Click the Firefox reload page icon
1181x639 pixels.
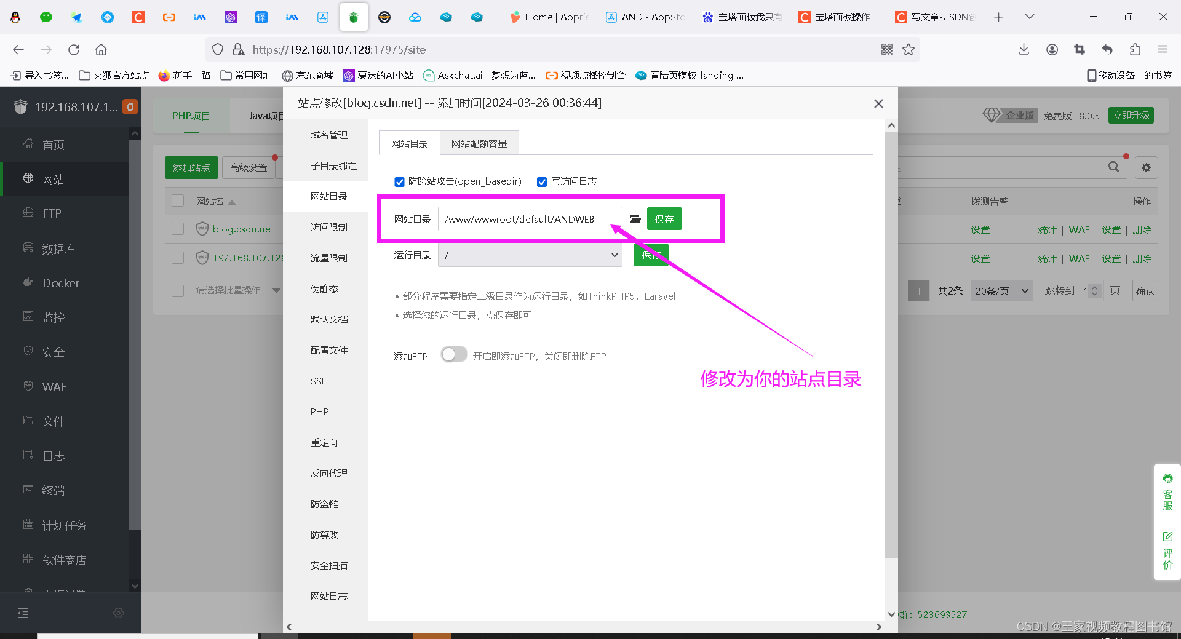(x=74, y=50)
